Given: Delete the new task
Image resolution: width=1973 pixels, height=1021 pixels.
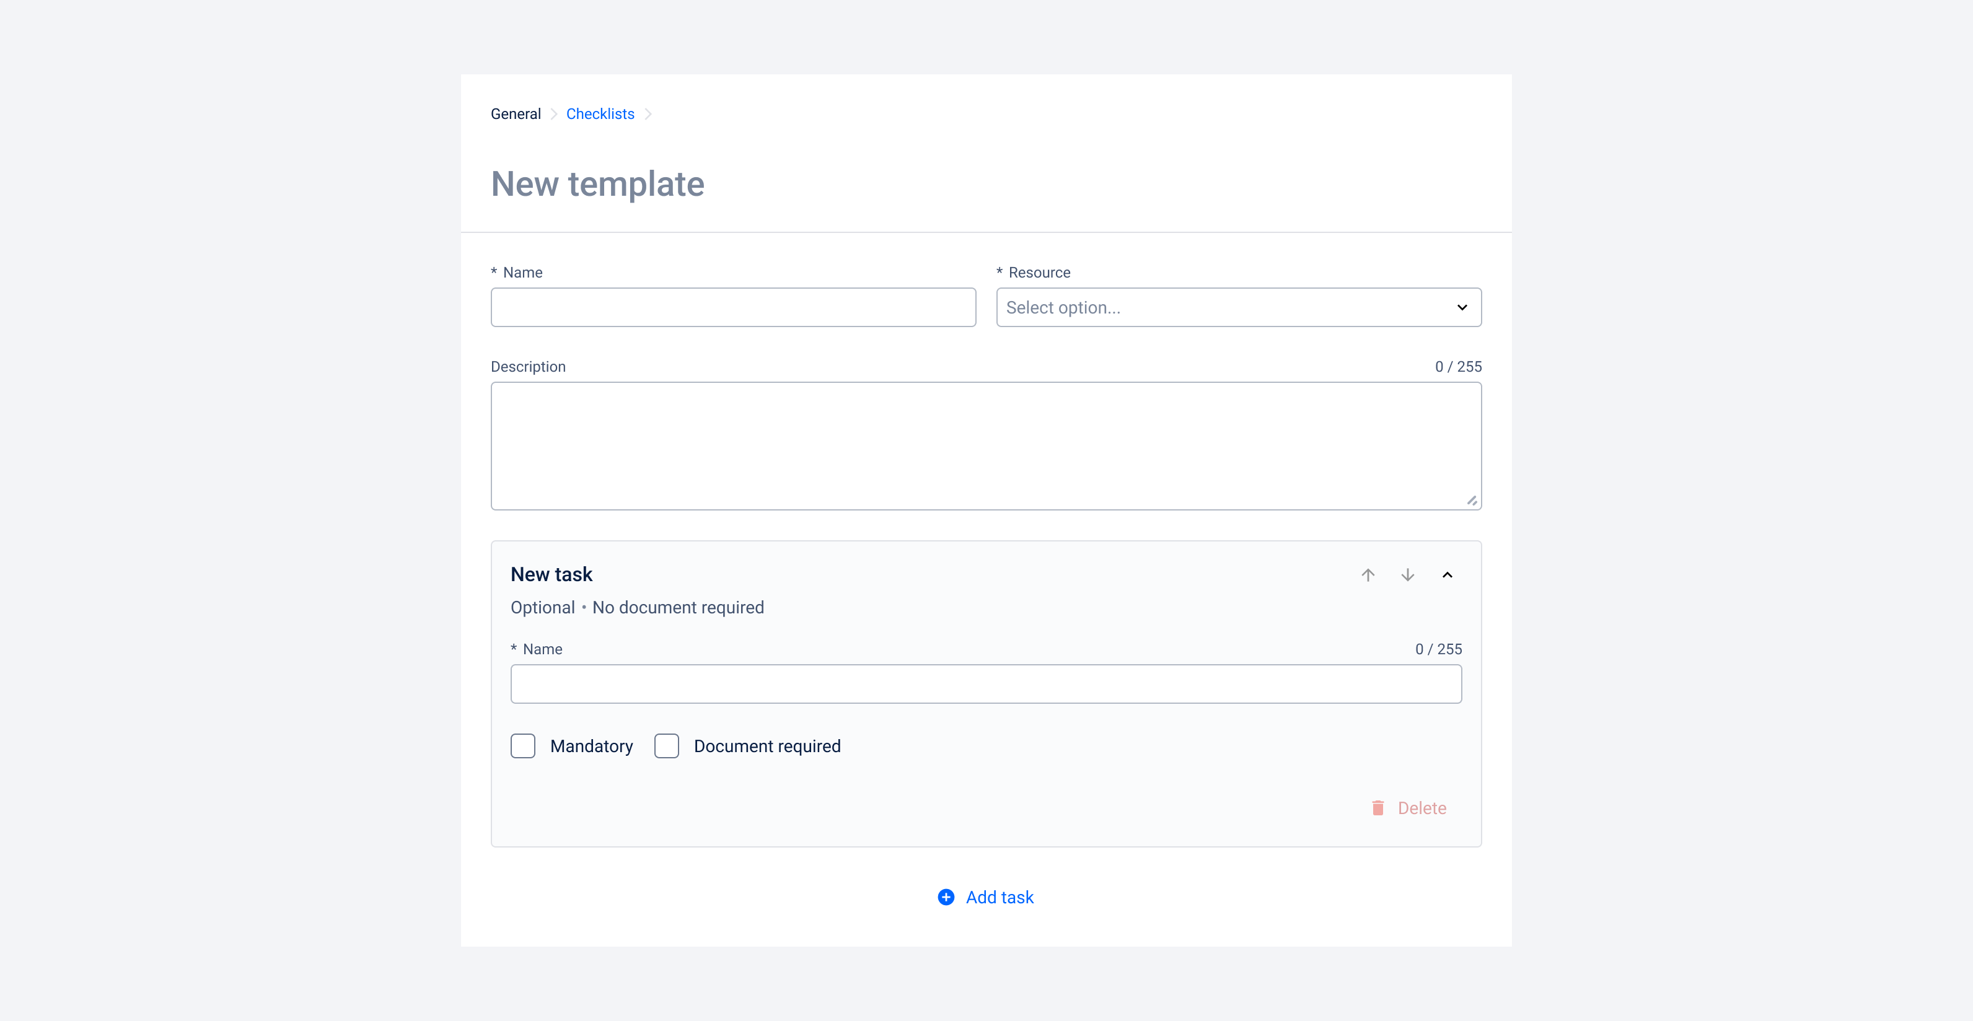Looking at the screenshot, I should coord(1408,808).
